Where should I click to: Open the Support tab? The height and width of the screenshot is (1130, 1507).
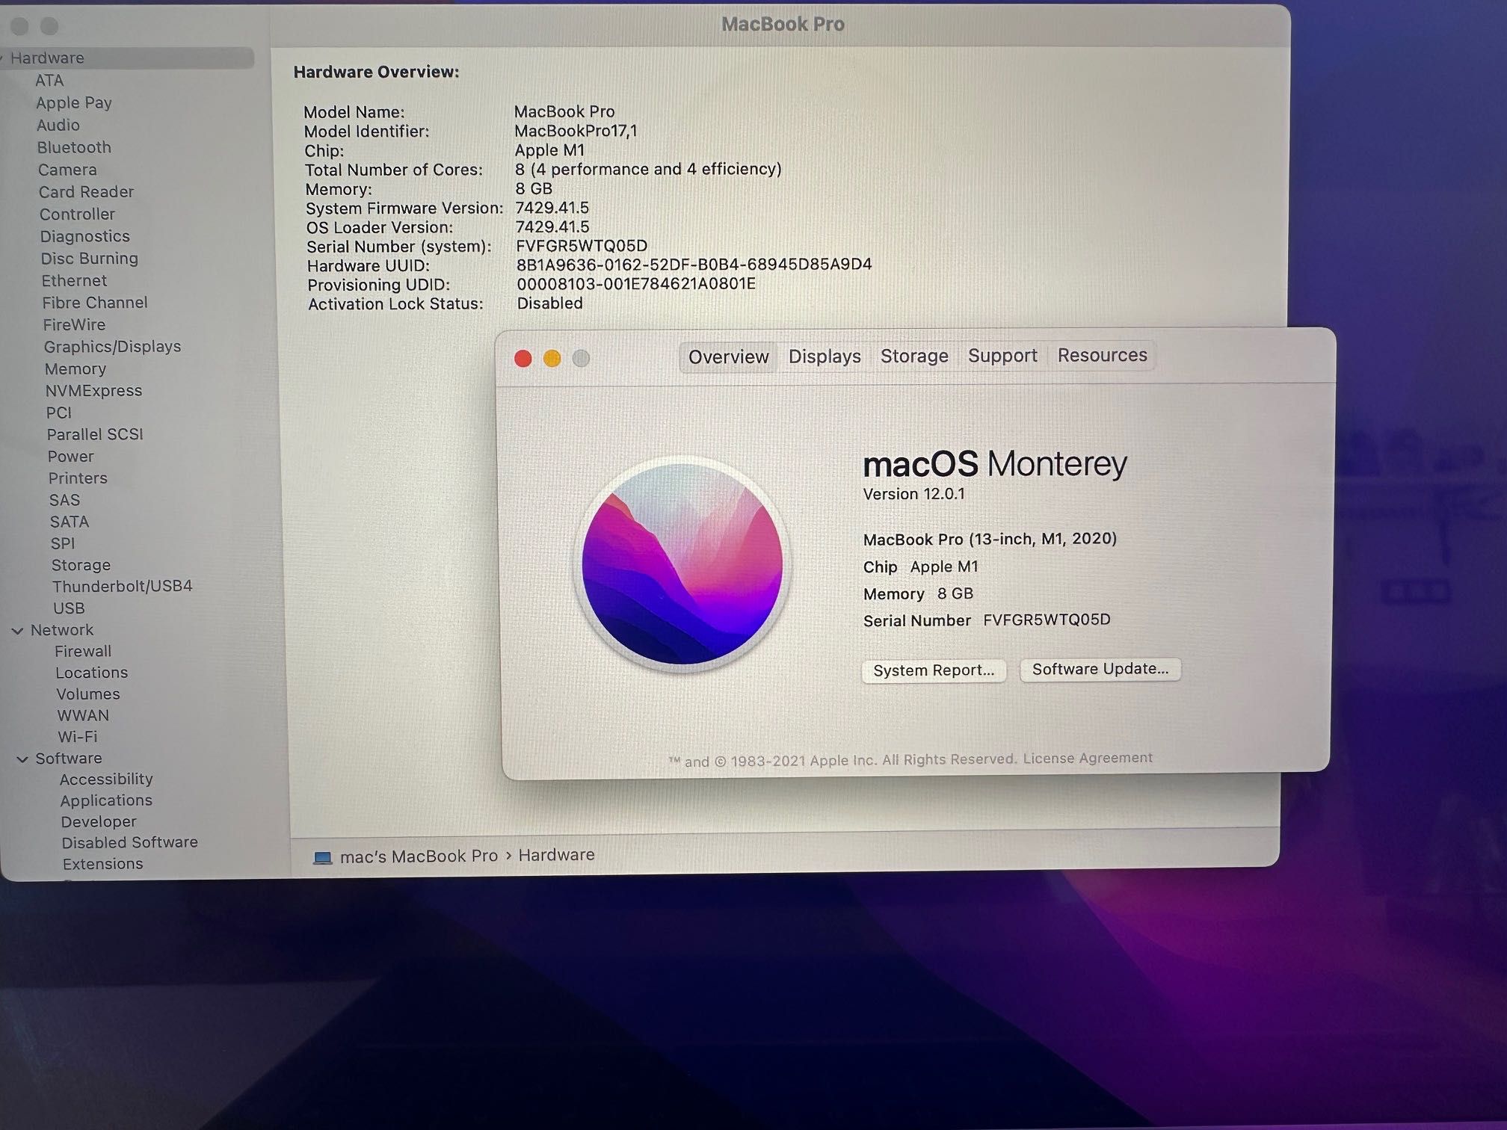coord(1002,356)
